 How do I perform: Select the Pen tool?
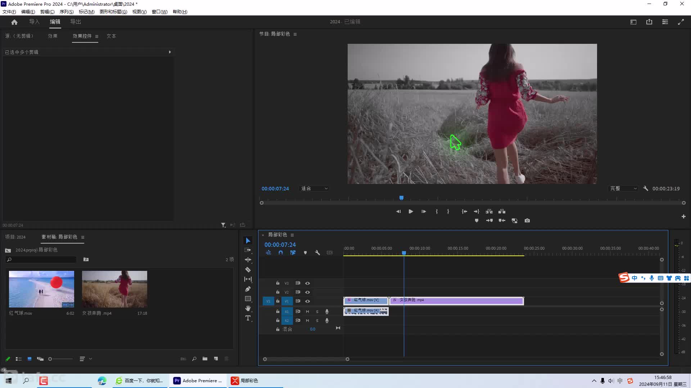coord(248,289)
